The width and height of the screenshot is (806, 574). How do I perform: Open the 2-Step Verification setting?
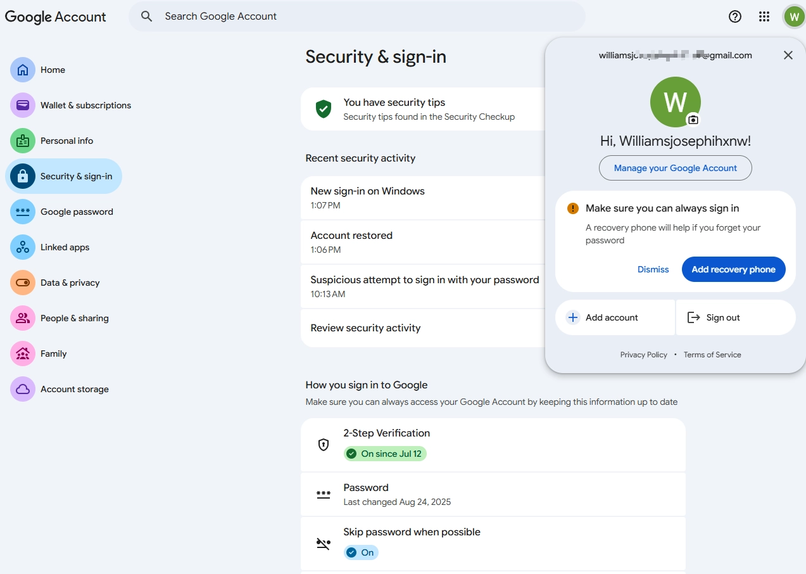click(493, 445)
